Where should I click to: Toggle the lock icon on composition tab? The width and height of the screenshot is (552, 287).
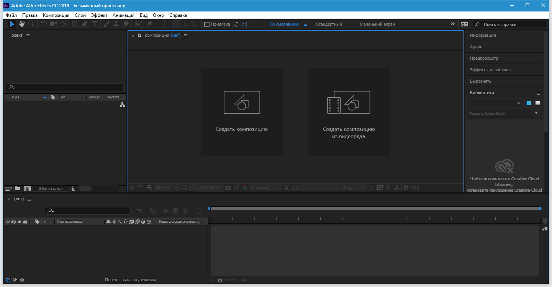click(139, 35)
